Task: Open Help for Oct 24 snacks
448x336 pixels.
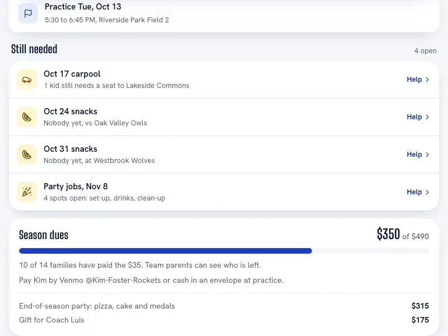Action: pos(418,117)
